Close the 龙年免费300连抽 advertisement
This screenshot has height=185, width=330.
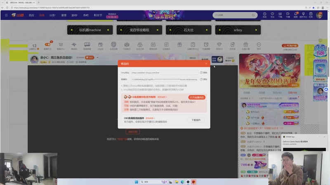tap(298, 56)
